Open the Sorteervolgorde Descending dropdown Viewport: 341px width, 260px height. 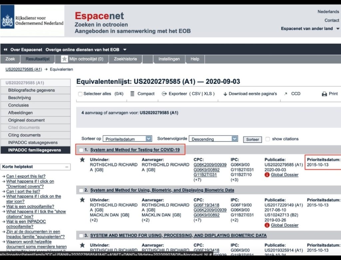(235, 139)
